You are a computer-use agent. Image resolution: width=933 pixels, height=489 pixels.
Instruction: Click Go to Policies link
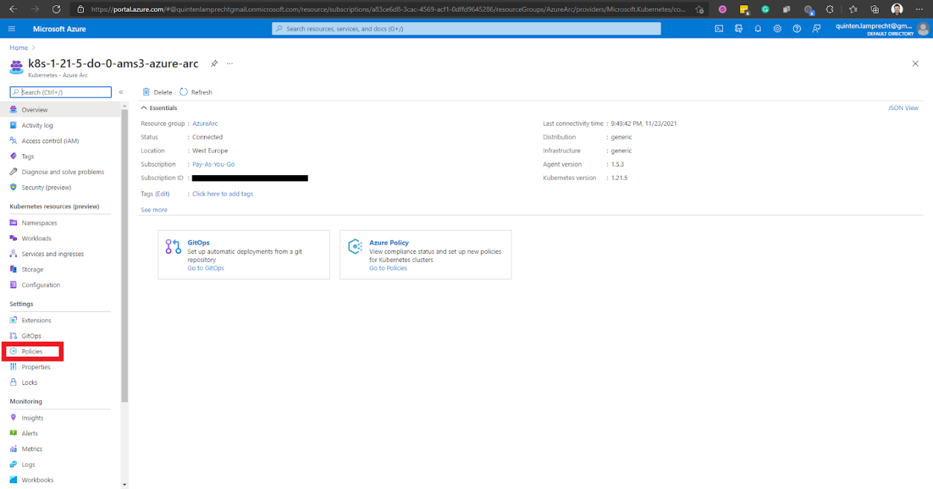388,268
